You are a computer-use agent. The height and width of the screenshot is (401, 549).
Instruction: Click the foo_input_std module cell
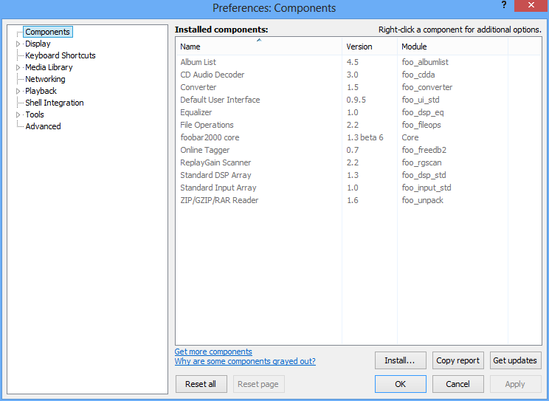[427, 188]
